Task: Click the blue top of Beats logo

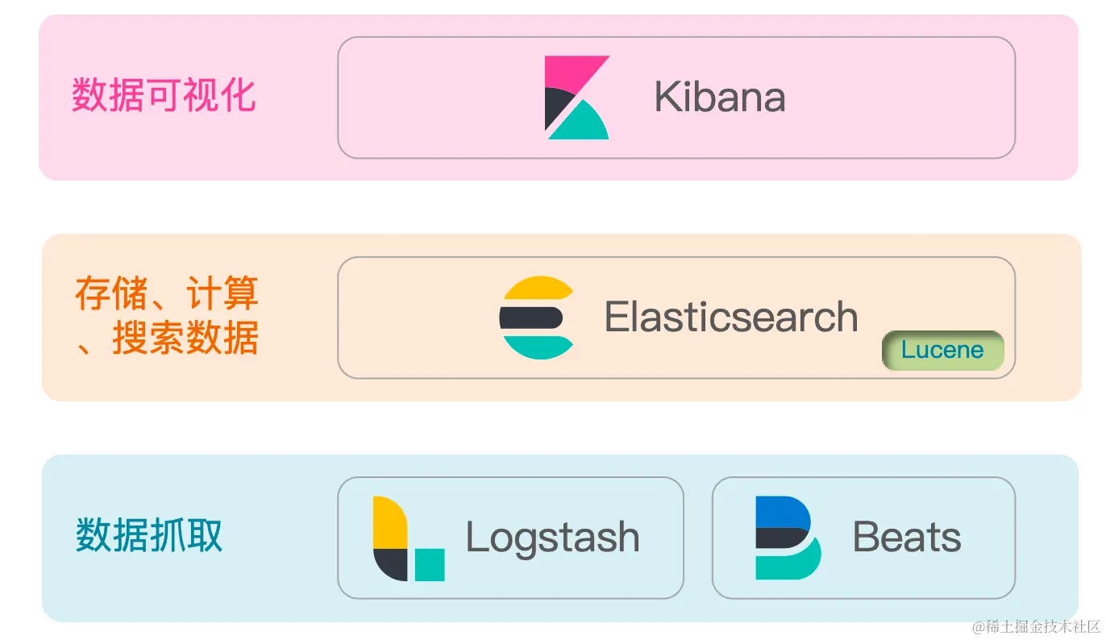Action: 782,511
